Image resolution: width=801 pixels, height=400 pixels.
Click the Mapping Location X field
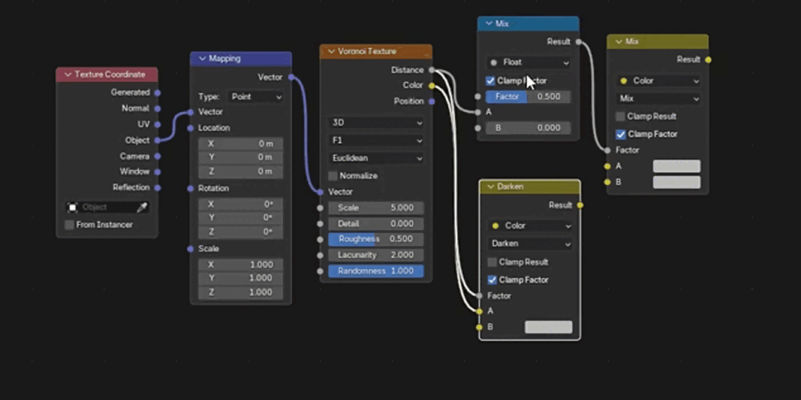[240, 143]
